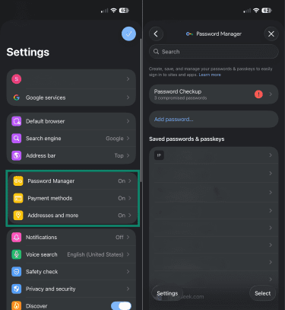Open Search engine setting showing Google
285x310 pixels.
pyautogui.click(x=71, y=139)
